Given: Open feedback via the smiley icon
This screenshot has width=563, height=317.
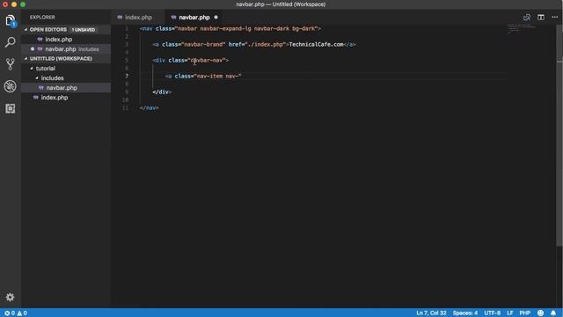Looking at the screenshot, I should (x=540, y=313).
